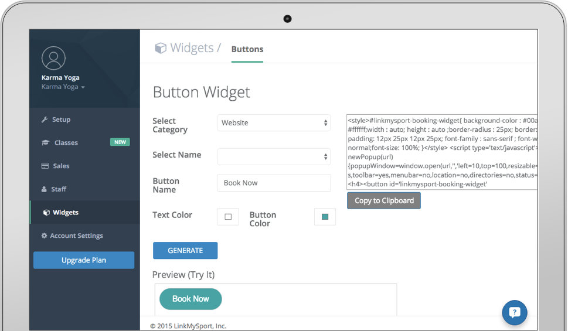
Task: Click the Sales credit card icon
Action: tap(45, 166)
